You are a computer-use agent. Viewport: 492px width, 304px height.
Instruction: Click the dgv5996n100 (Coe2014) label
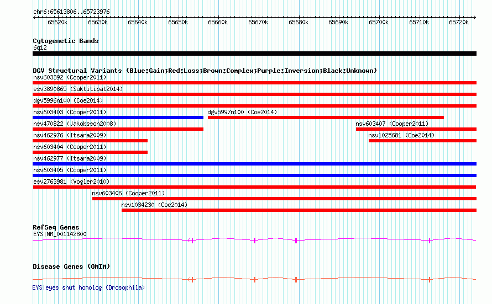68,100
